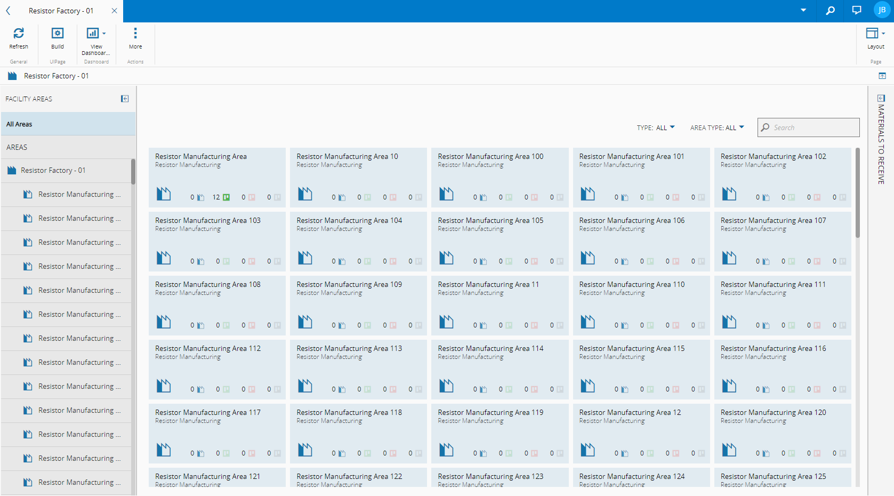
Task: Select All Areas in the sidebar
Action: (68, 124)
